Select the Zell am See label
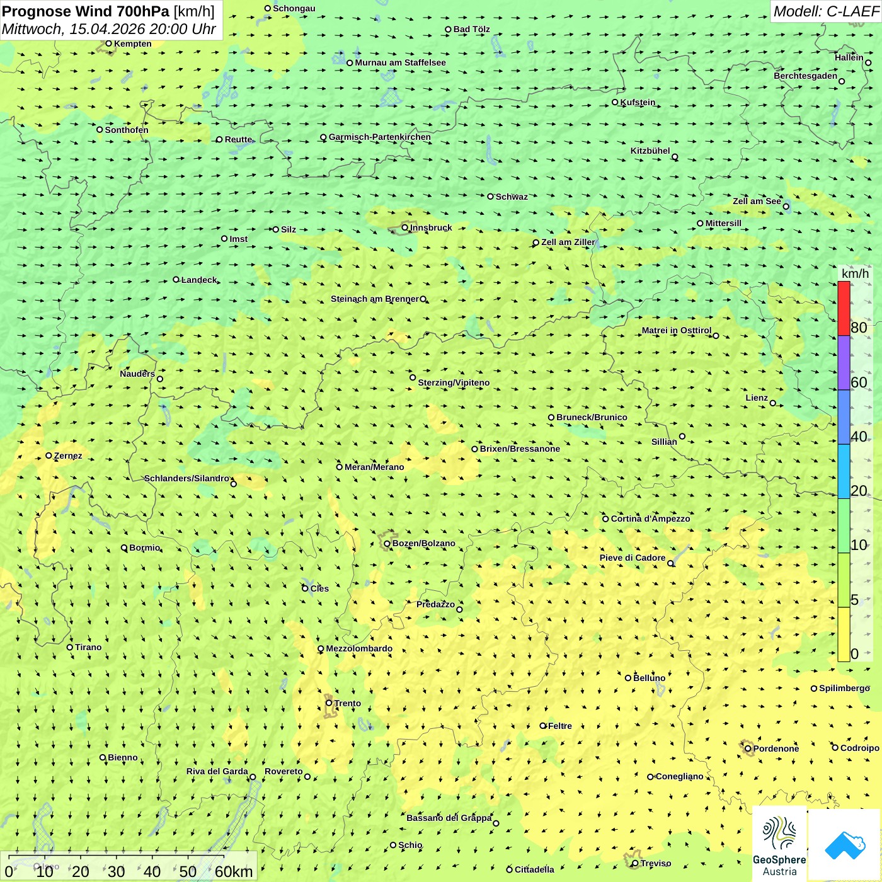The width and height of the screenshot is (882, 882). point(757,201)
